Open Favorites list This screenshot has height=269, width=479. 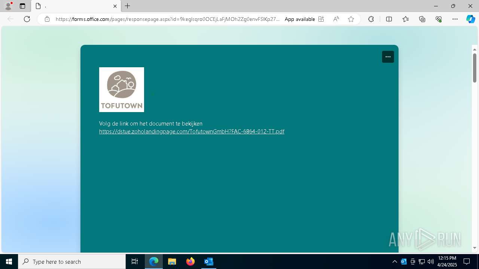[406, 19]
